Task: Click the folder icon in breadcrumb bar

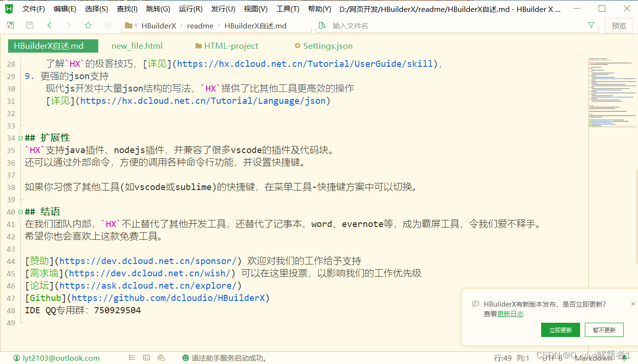Action: [128, 26]
